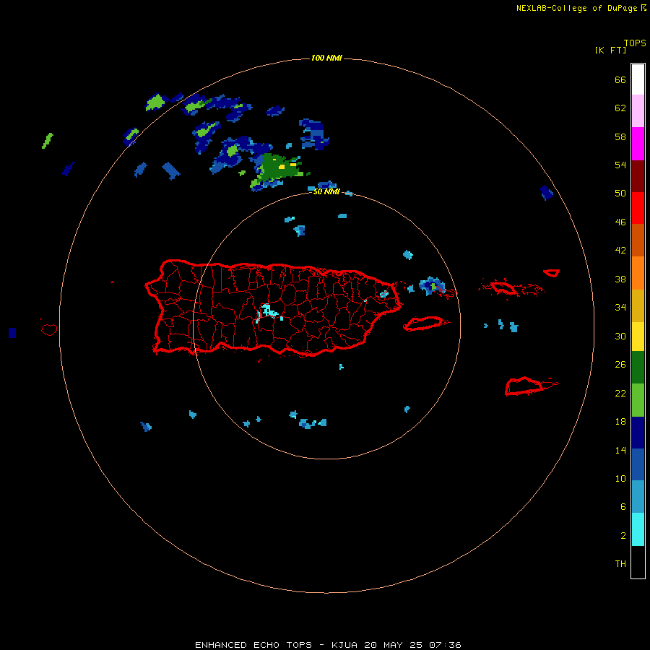
Task: Click the 26 legend value
Action: [x=620, y=365]
